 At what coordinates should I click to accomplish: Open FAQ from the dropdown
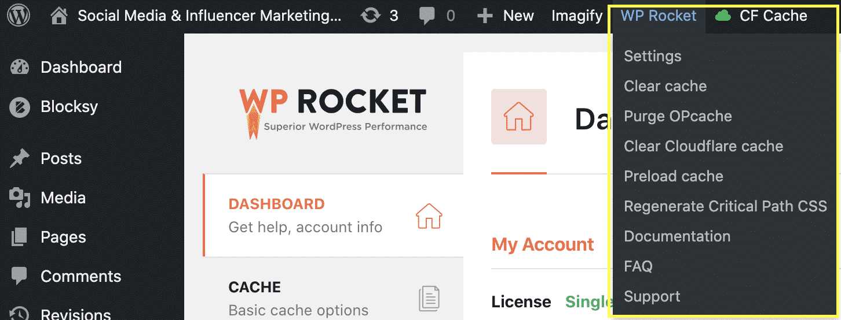[x=638, y=266]
